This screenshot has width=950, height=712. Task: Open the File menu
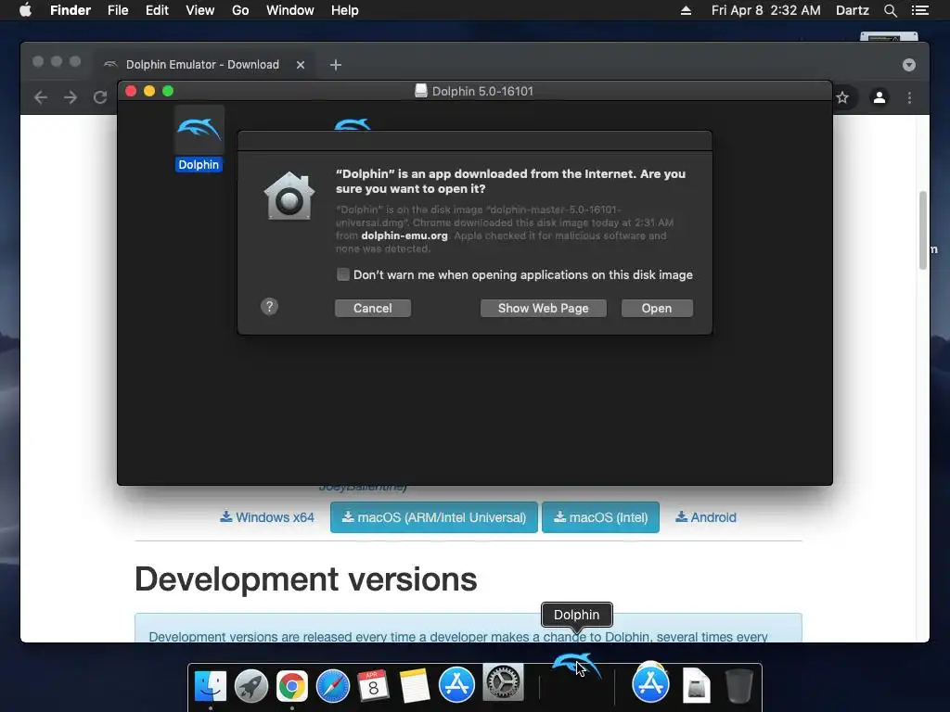[118, 10]
